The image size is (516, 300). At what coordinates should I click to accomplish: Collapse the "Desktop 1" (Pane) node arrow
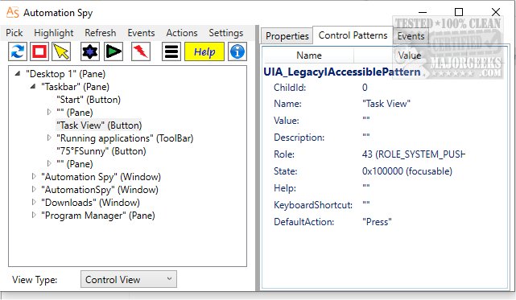[x=18, y=73]
